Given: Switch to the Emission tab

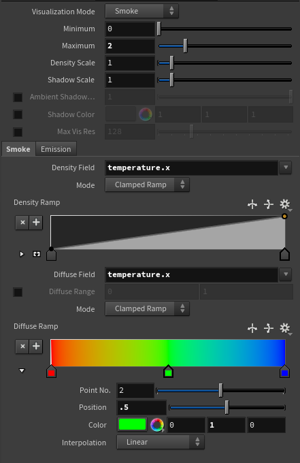Looking at the screenshot, I should point(56,149).
